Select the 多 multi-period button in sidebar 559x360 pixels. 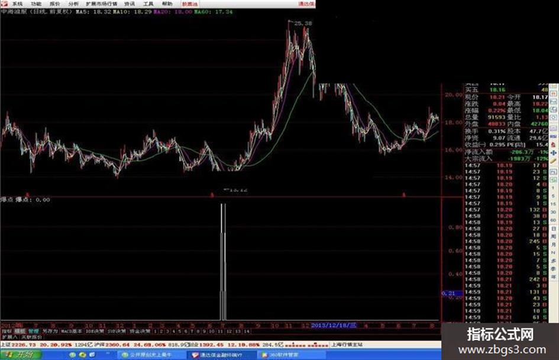click(553, 261)
